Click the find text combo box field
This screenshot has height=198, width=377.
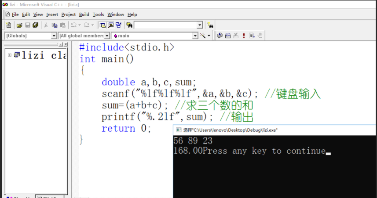165,25
